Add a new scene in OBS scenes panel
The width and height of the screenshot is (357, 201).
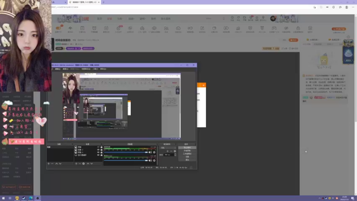tap(49, 163)
